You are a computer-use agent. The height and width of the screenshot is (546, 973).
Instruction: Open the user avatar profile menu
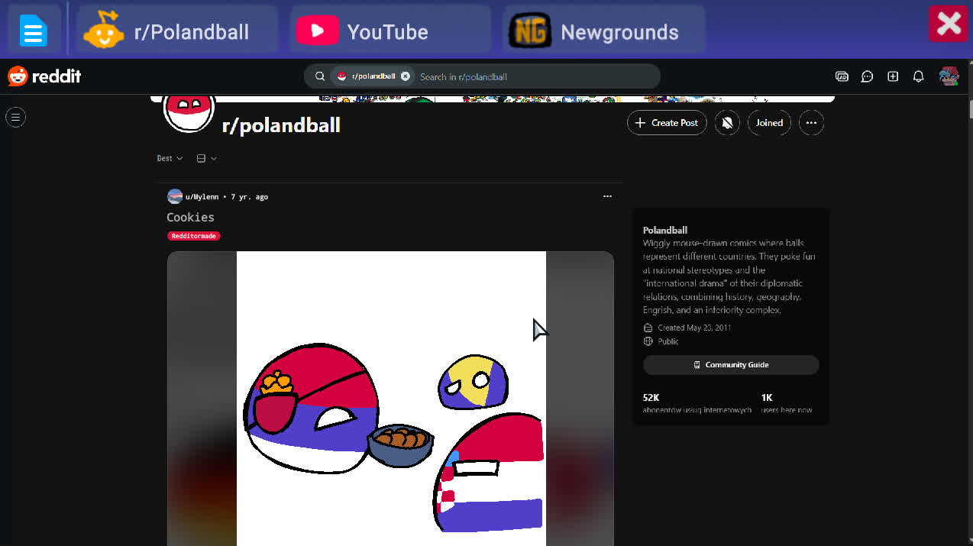pyautogui.click(x=949, y=76)
